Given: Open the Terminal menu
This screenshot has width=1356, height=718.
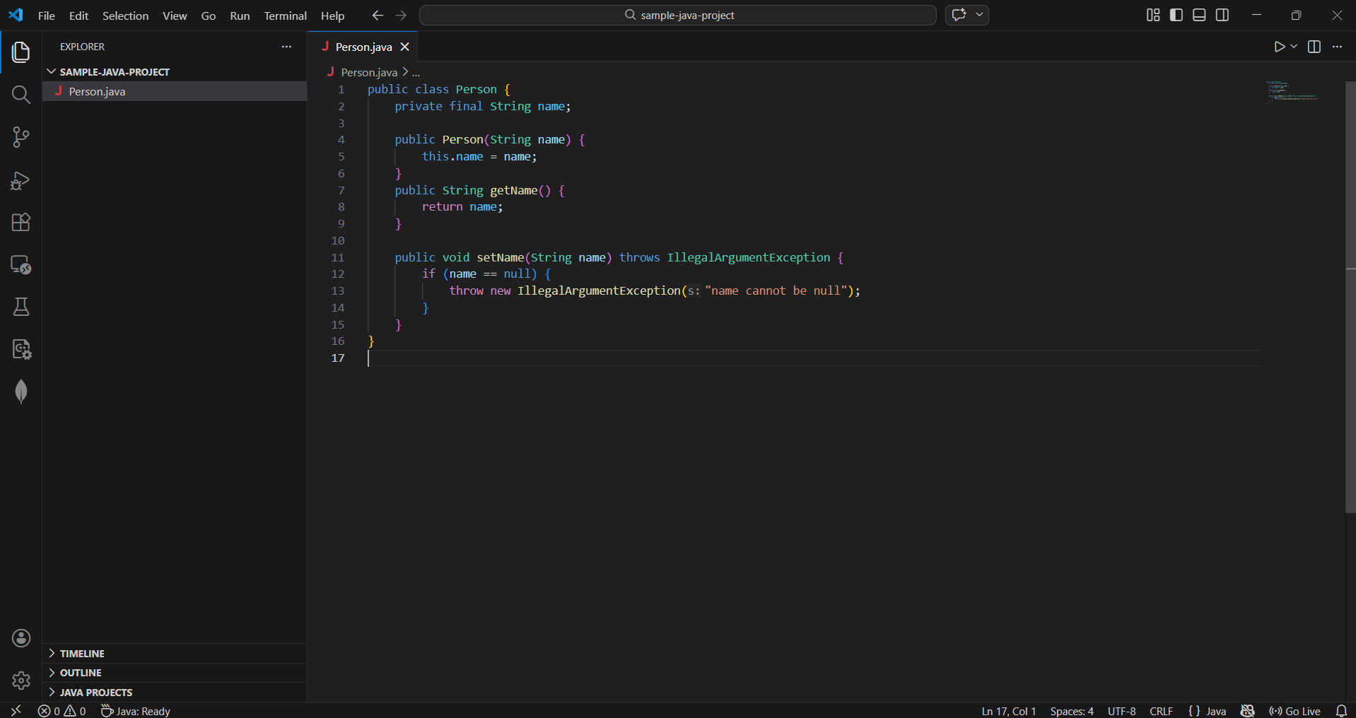Looking at the screenshot, I should click(x=285, y=16).
